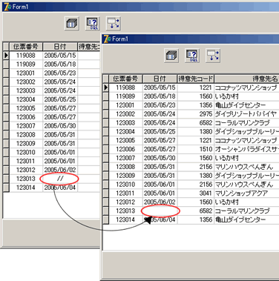Select code 1356 in row 123014
The height and width of the screenshot is (281, 279).
[x=196, y=219]
